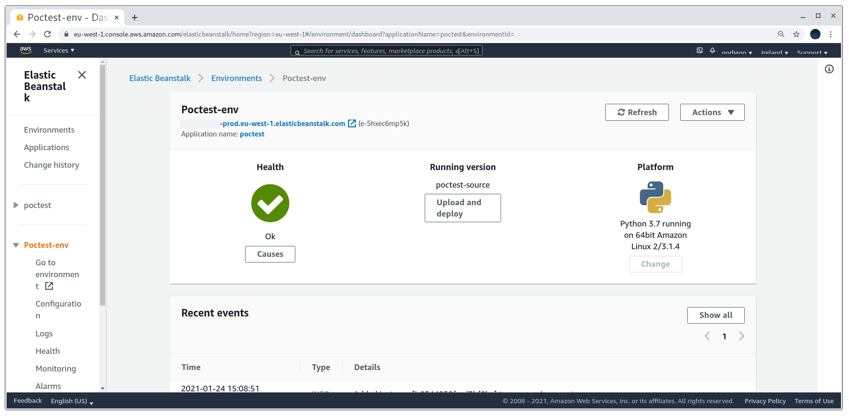Click the event time 2021-01-24 15:08:51

(220, 388)
